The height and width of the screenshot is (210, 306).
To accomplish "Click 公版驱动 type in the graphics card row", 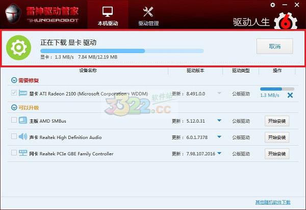I will click(x=241, y=94).
